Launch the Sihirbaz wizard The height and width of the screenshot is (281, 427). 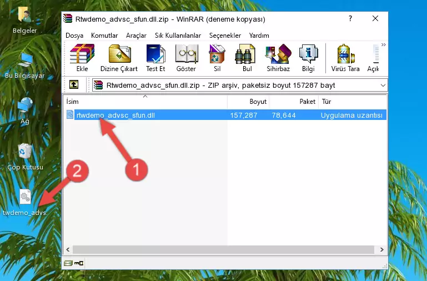(278, 58)
